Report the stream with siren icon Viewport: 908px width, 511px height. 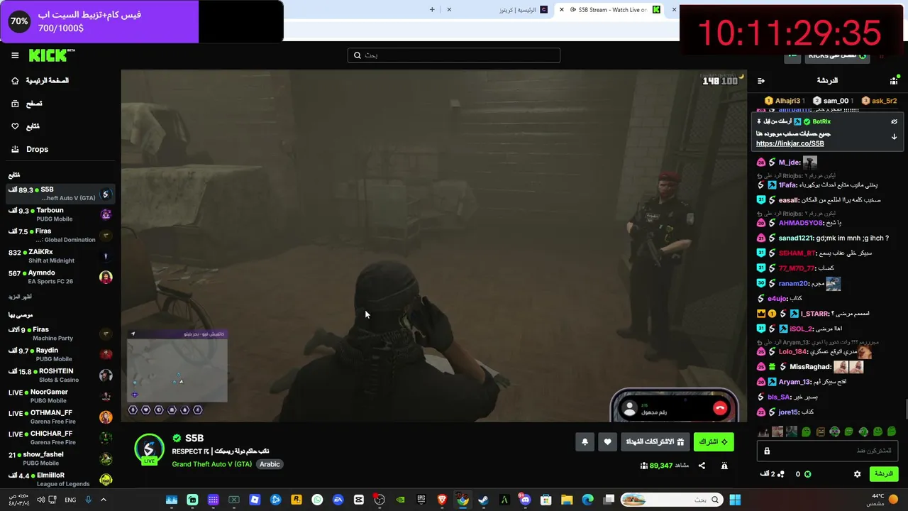(724, 466)
